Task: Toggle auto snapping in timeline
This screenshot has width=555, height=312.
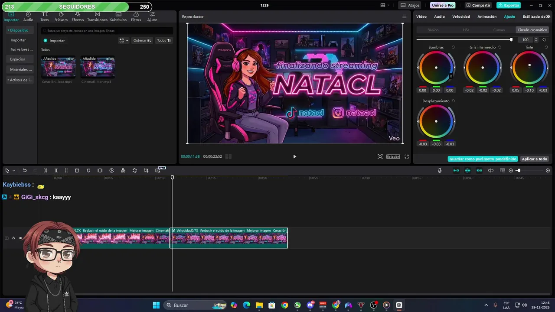Action: [x=467, y=171]
